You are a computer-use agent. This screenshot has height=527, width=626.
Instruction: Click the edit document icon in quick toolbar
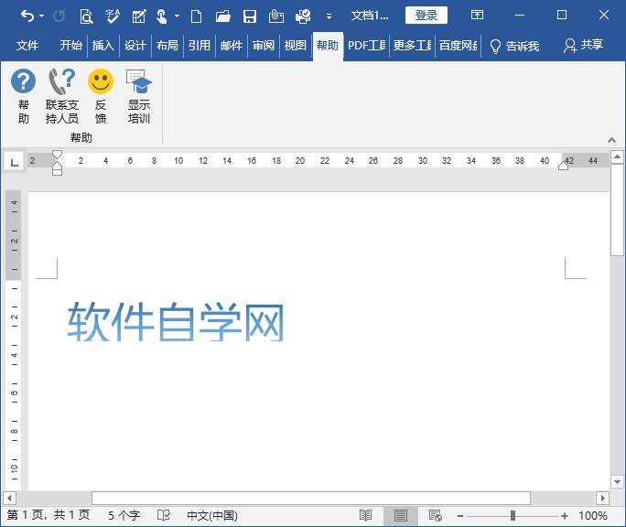[139, 16]
